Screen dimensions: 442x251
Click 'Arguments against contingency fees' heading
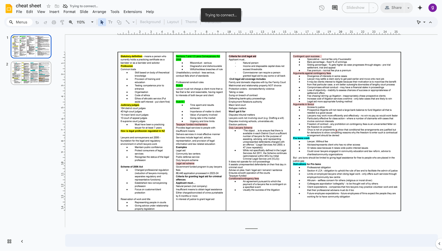coord(312,73)
